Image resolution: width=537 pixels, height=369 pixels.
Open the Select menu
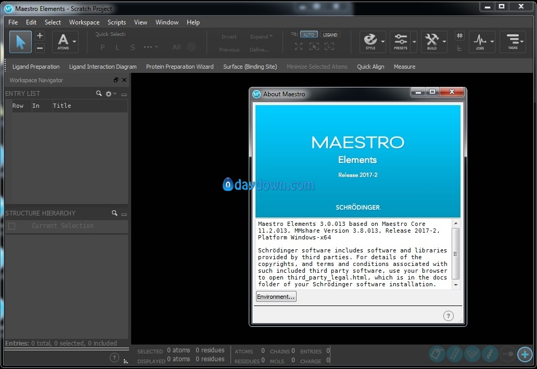click(x=53, y=22)
